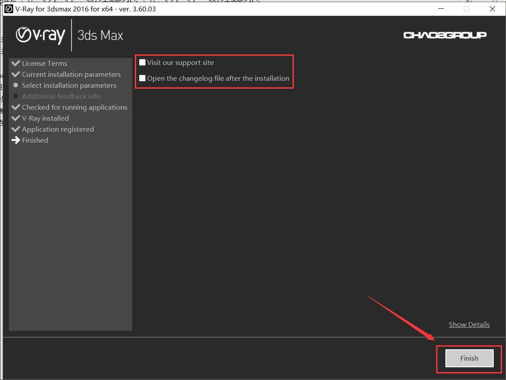Viewport: 506px width, 380px height.
Task: Click the Finished step label in the sidebar
Action: [35, 140]
